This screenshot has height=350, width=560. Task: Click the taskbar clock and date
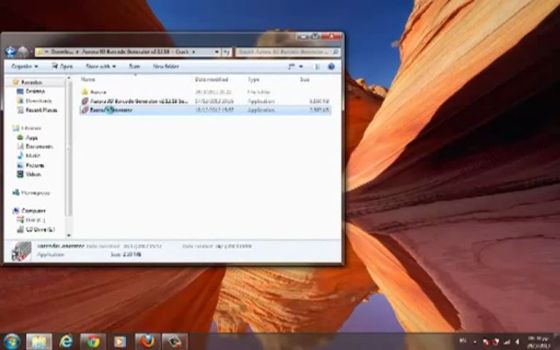coord(538,342)
